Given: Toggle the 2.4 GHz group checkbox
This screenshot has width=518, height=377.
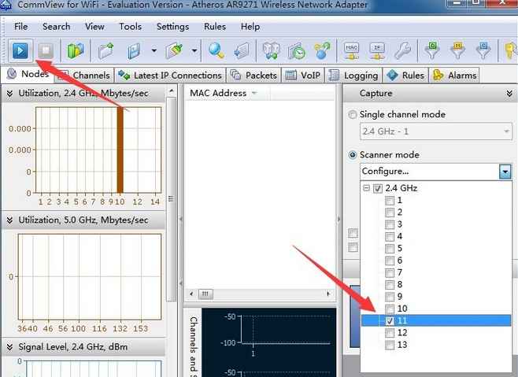Looking at the screenshot, I should click(x=379, y=188).
